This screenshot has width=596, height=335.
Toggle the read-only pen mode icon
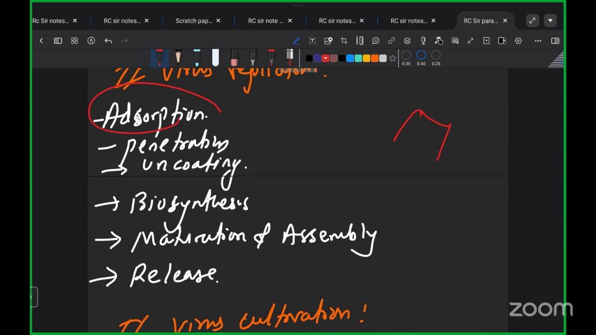91,41
